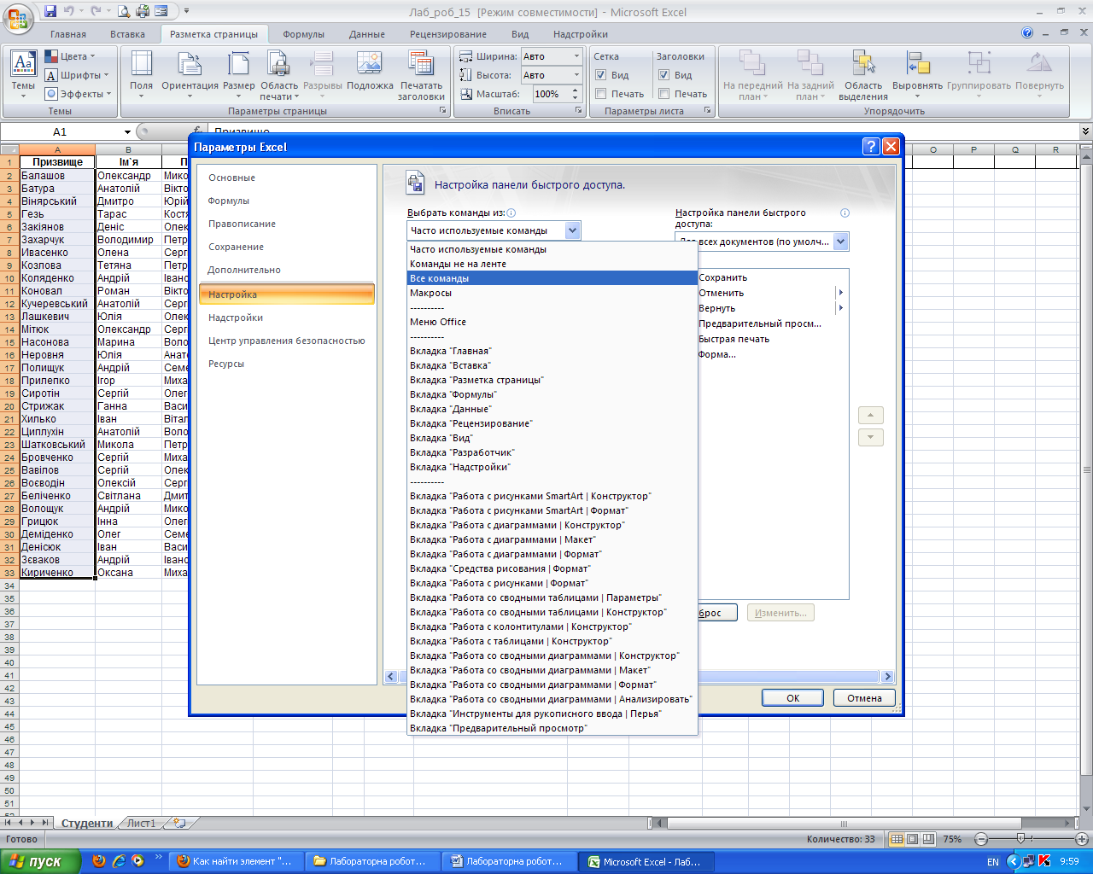Image resolution: width=1093 pixels, height=874 pixels.
Task: Collapse the Выбрать команды из combo box
Action: [x=573, y=230]
